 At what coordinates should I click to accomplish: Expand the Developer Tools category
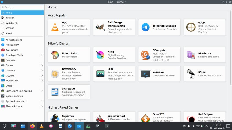click(42, 55)
